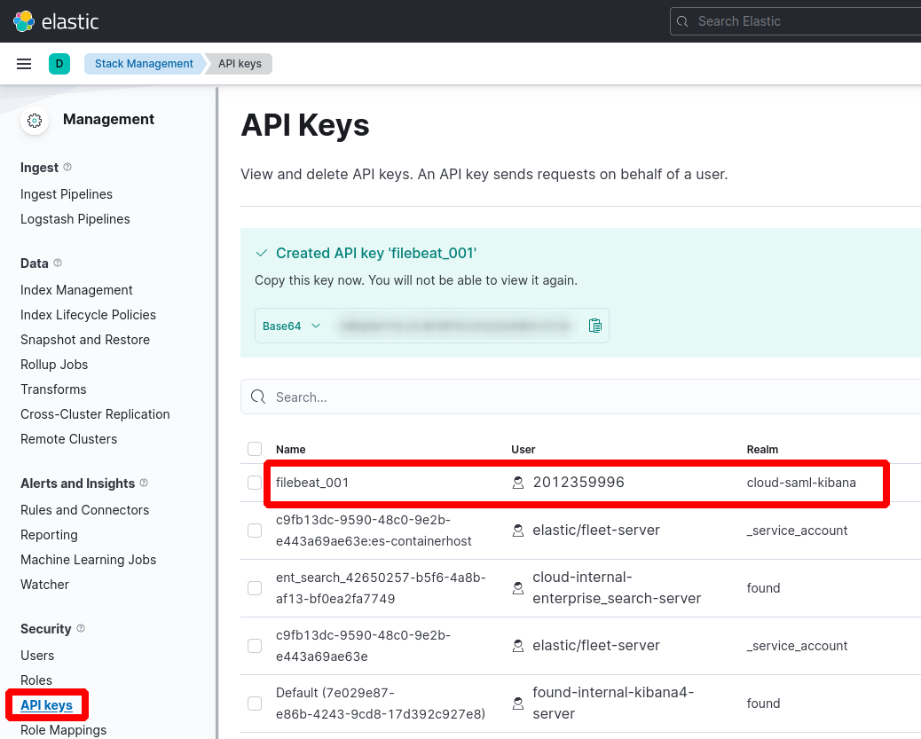Click the Security help info icon

[x=81, y=628]
